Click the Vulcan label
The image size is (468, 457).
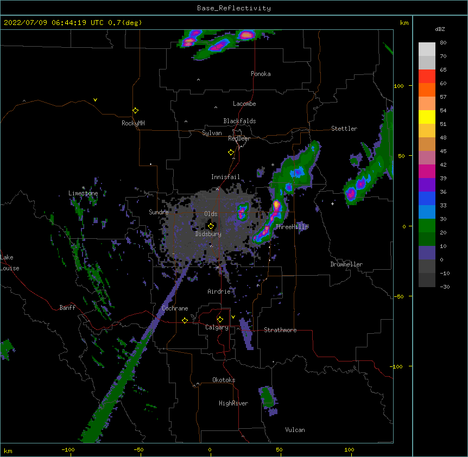click(295, 430)
